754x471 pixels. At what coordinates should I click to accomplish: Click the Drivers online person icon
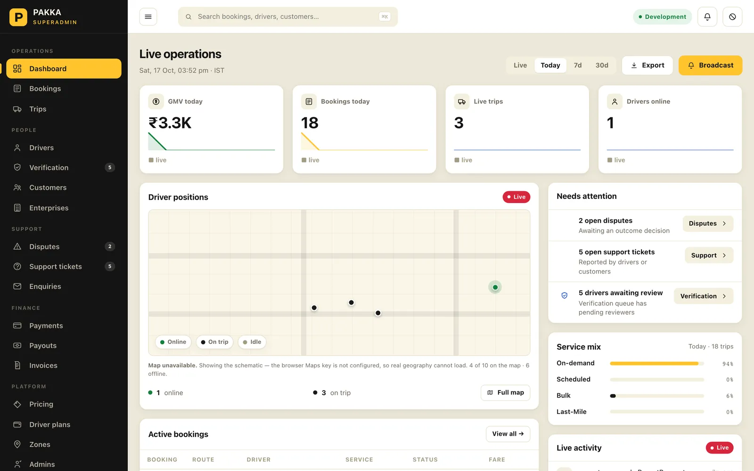click(615, 101)
